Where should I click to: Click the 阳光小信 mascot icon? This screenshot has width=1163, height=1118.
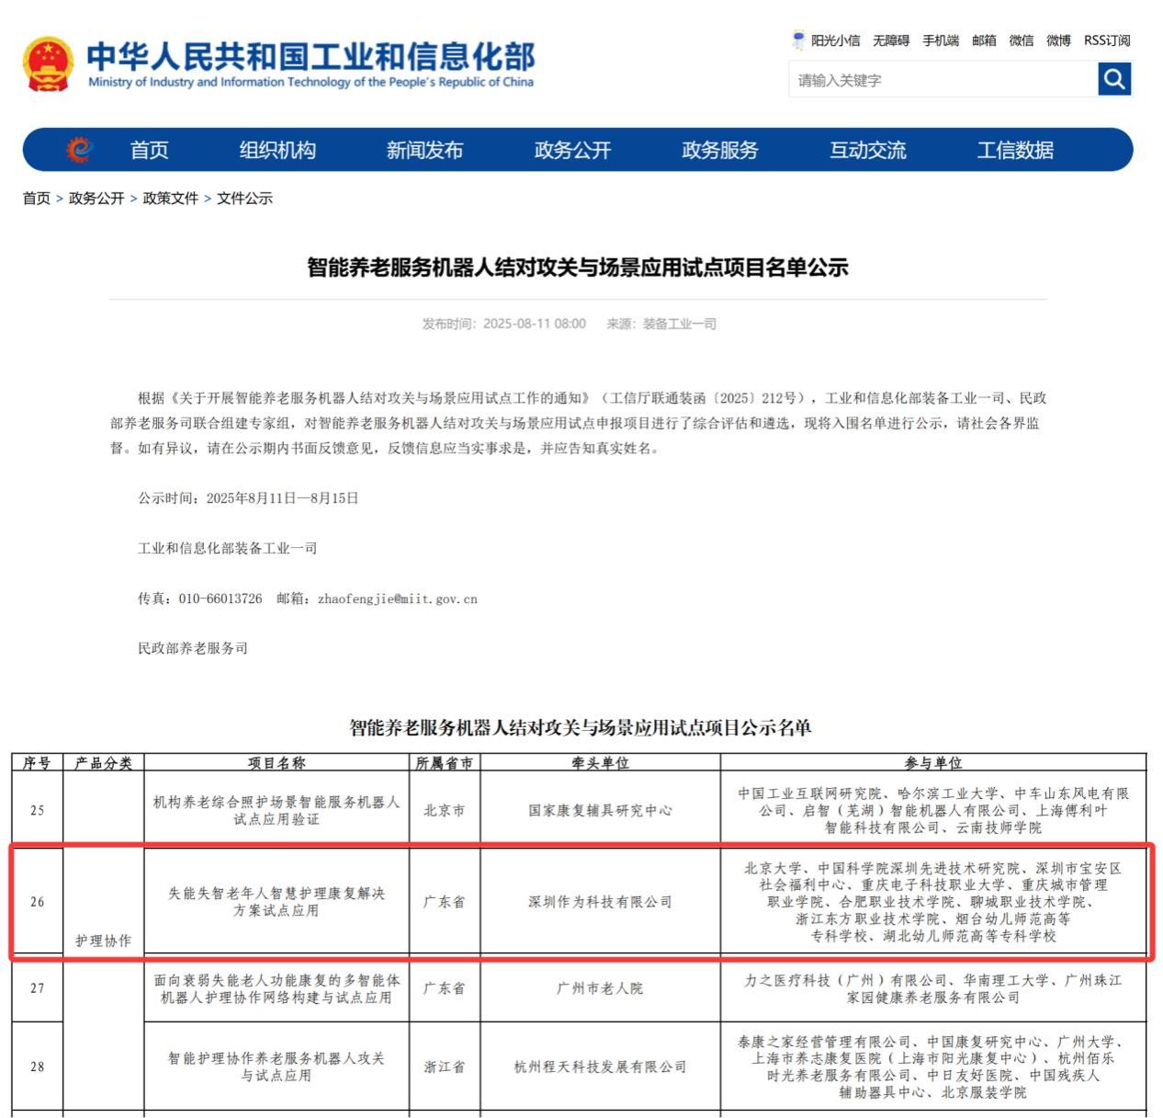tap(798, 40)
